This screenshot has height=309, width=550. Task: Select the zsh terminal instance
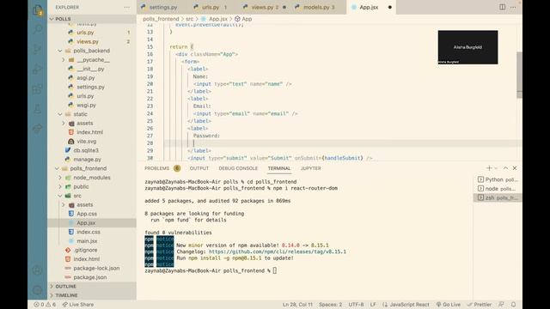coord(498,198)
